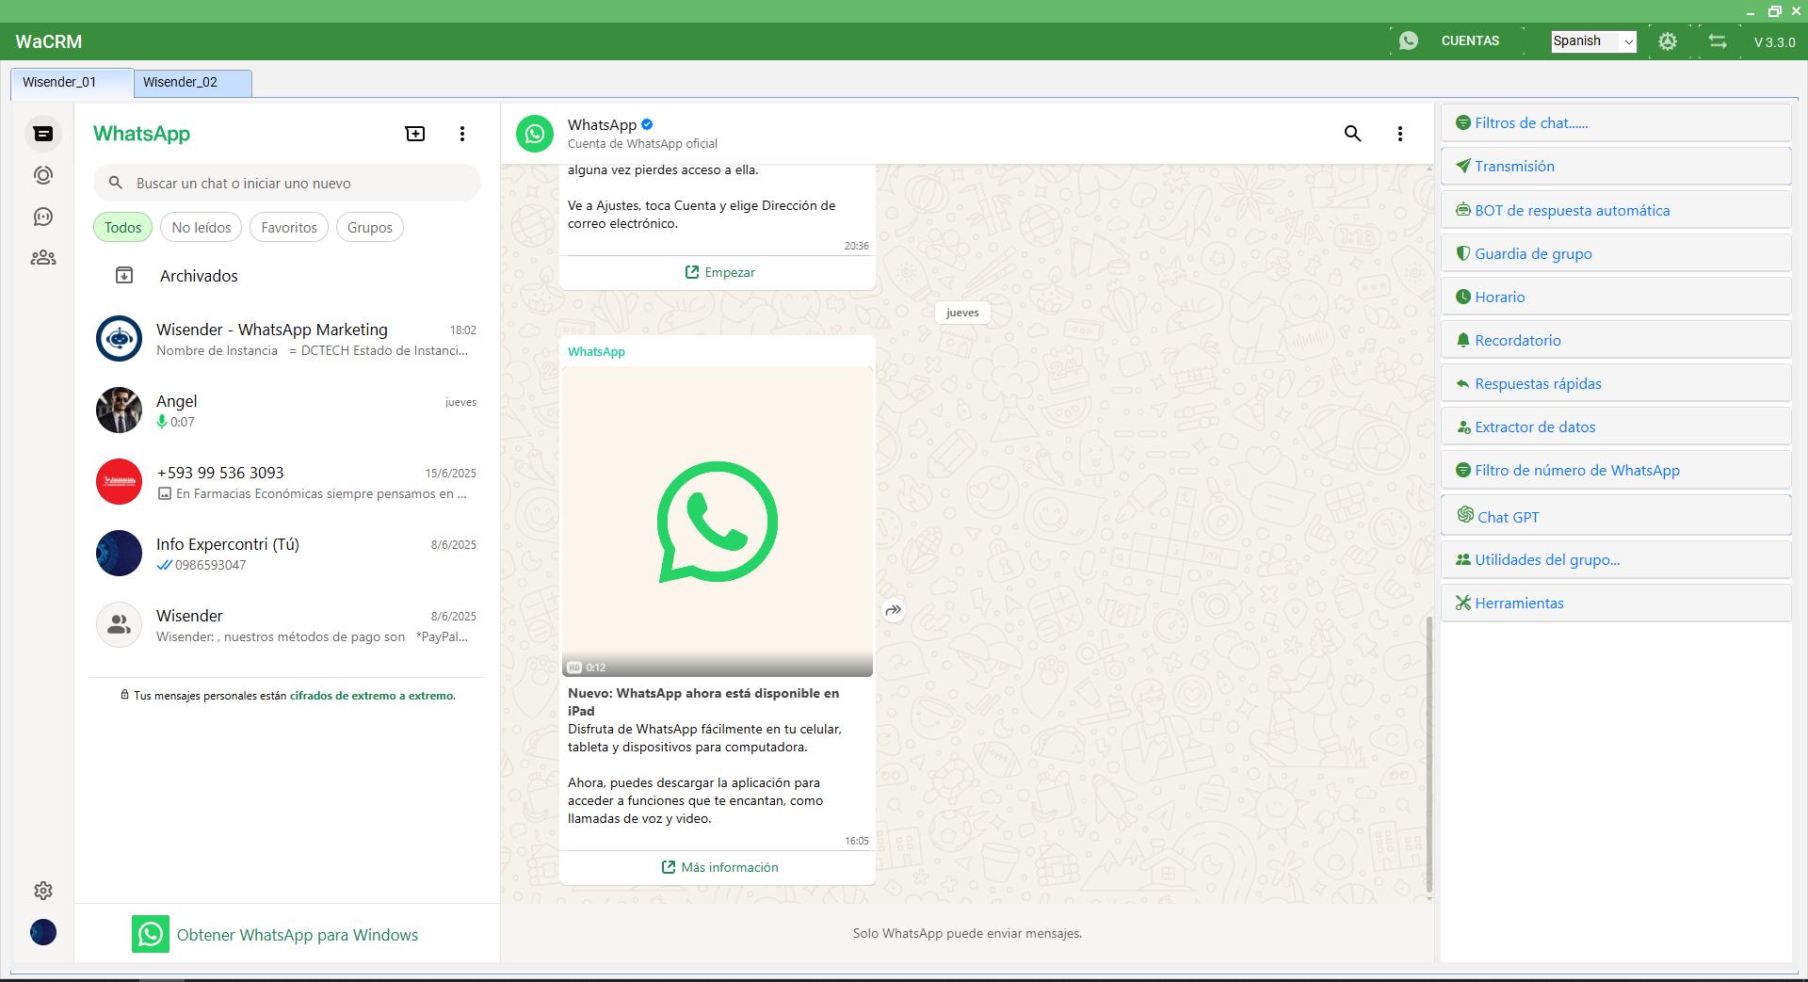Select the Todos chat filter

(122, 227)
